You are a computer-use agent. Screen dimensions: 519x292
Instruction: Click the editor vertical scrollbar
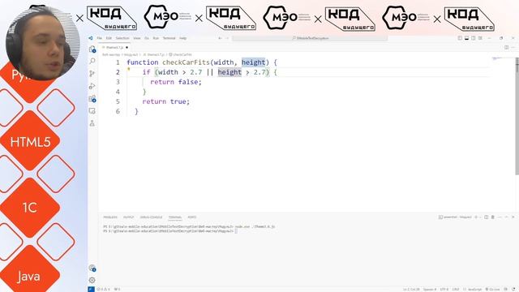pos(517,116)
